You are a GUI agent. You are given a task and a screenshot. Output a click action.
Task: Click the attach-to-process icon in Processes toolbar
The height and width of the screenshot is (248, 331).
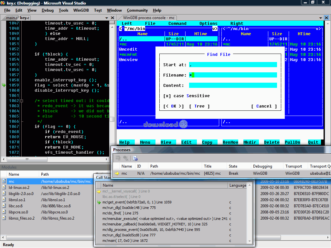pyautogui.click(x=135, y=158)
